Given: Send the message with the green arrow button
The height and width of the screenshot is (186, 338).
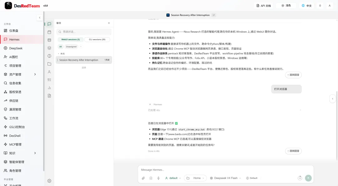Looking at the screenshot, I should 308,178.
